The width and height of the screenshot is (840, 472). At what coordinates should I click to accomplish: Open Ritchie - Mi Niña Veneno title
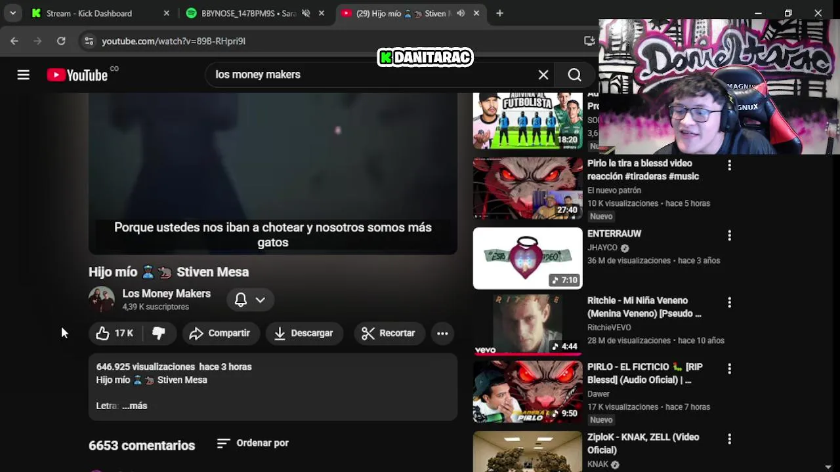(x=645, y=307)
